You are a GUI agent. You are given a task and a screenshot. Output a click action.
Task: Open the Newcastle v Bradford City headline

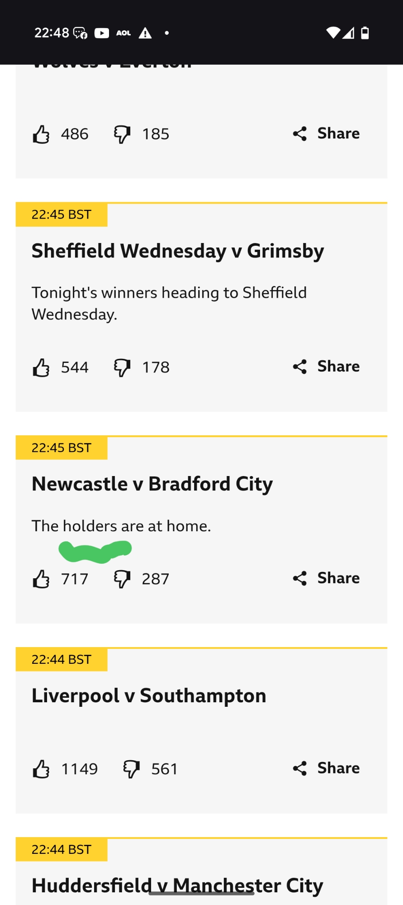point(152,484)
